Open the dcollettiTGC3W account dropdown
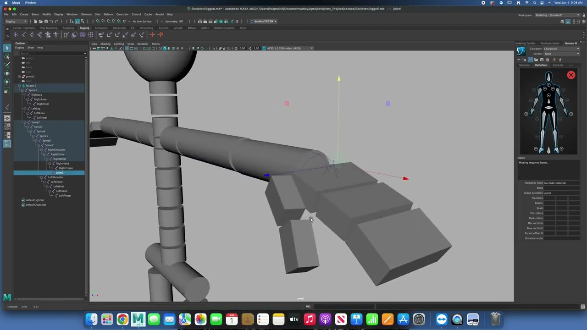Screen dimensions: 587x330 (x=263, y=21)
